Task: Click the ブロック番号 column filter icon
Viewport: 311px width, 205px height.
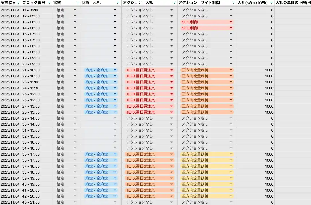Action: click(x=49, y=3)
